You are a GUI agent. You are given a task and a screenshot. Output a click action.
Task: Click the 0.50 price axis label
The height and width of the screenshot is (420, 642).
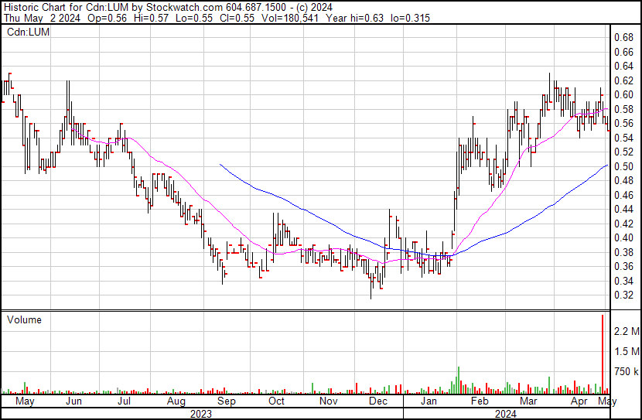623,166
